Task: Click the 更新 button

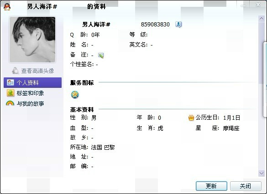Action: tap(211, 186)
